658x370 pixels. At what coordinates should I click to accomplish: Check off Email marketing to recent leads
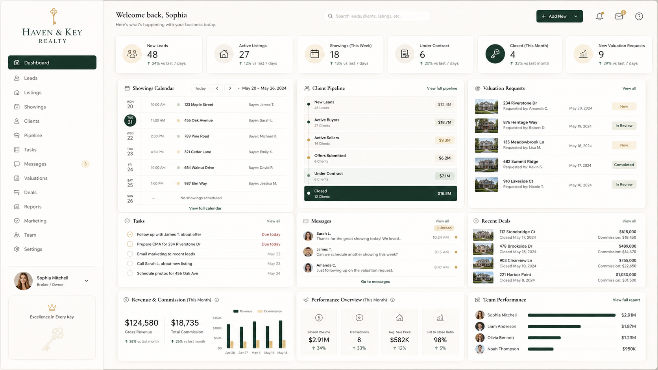[130, 254]
